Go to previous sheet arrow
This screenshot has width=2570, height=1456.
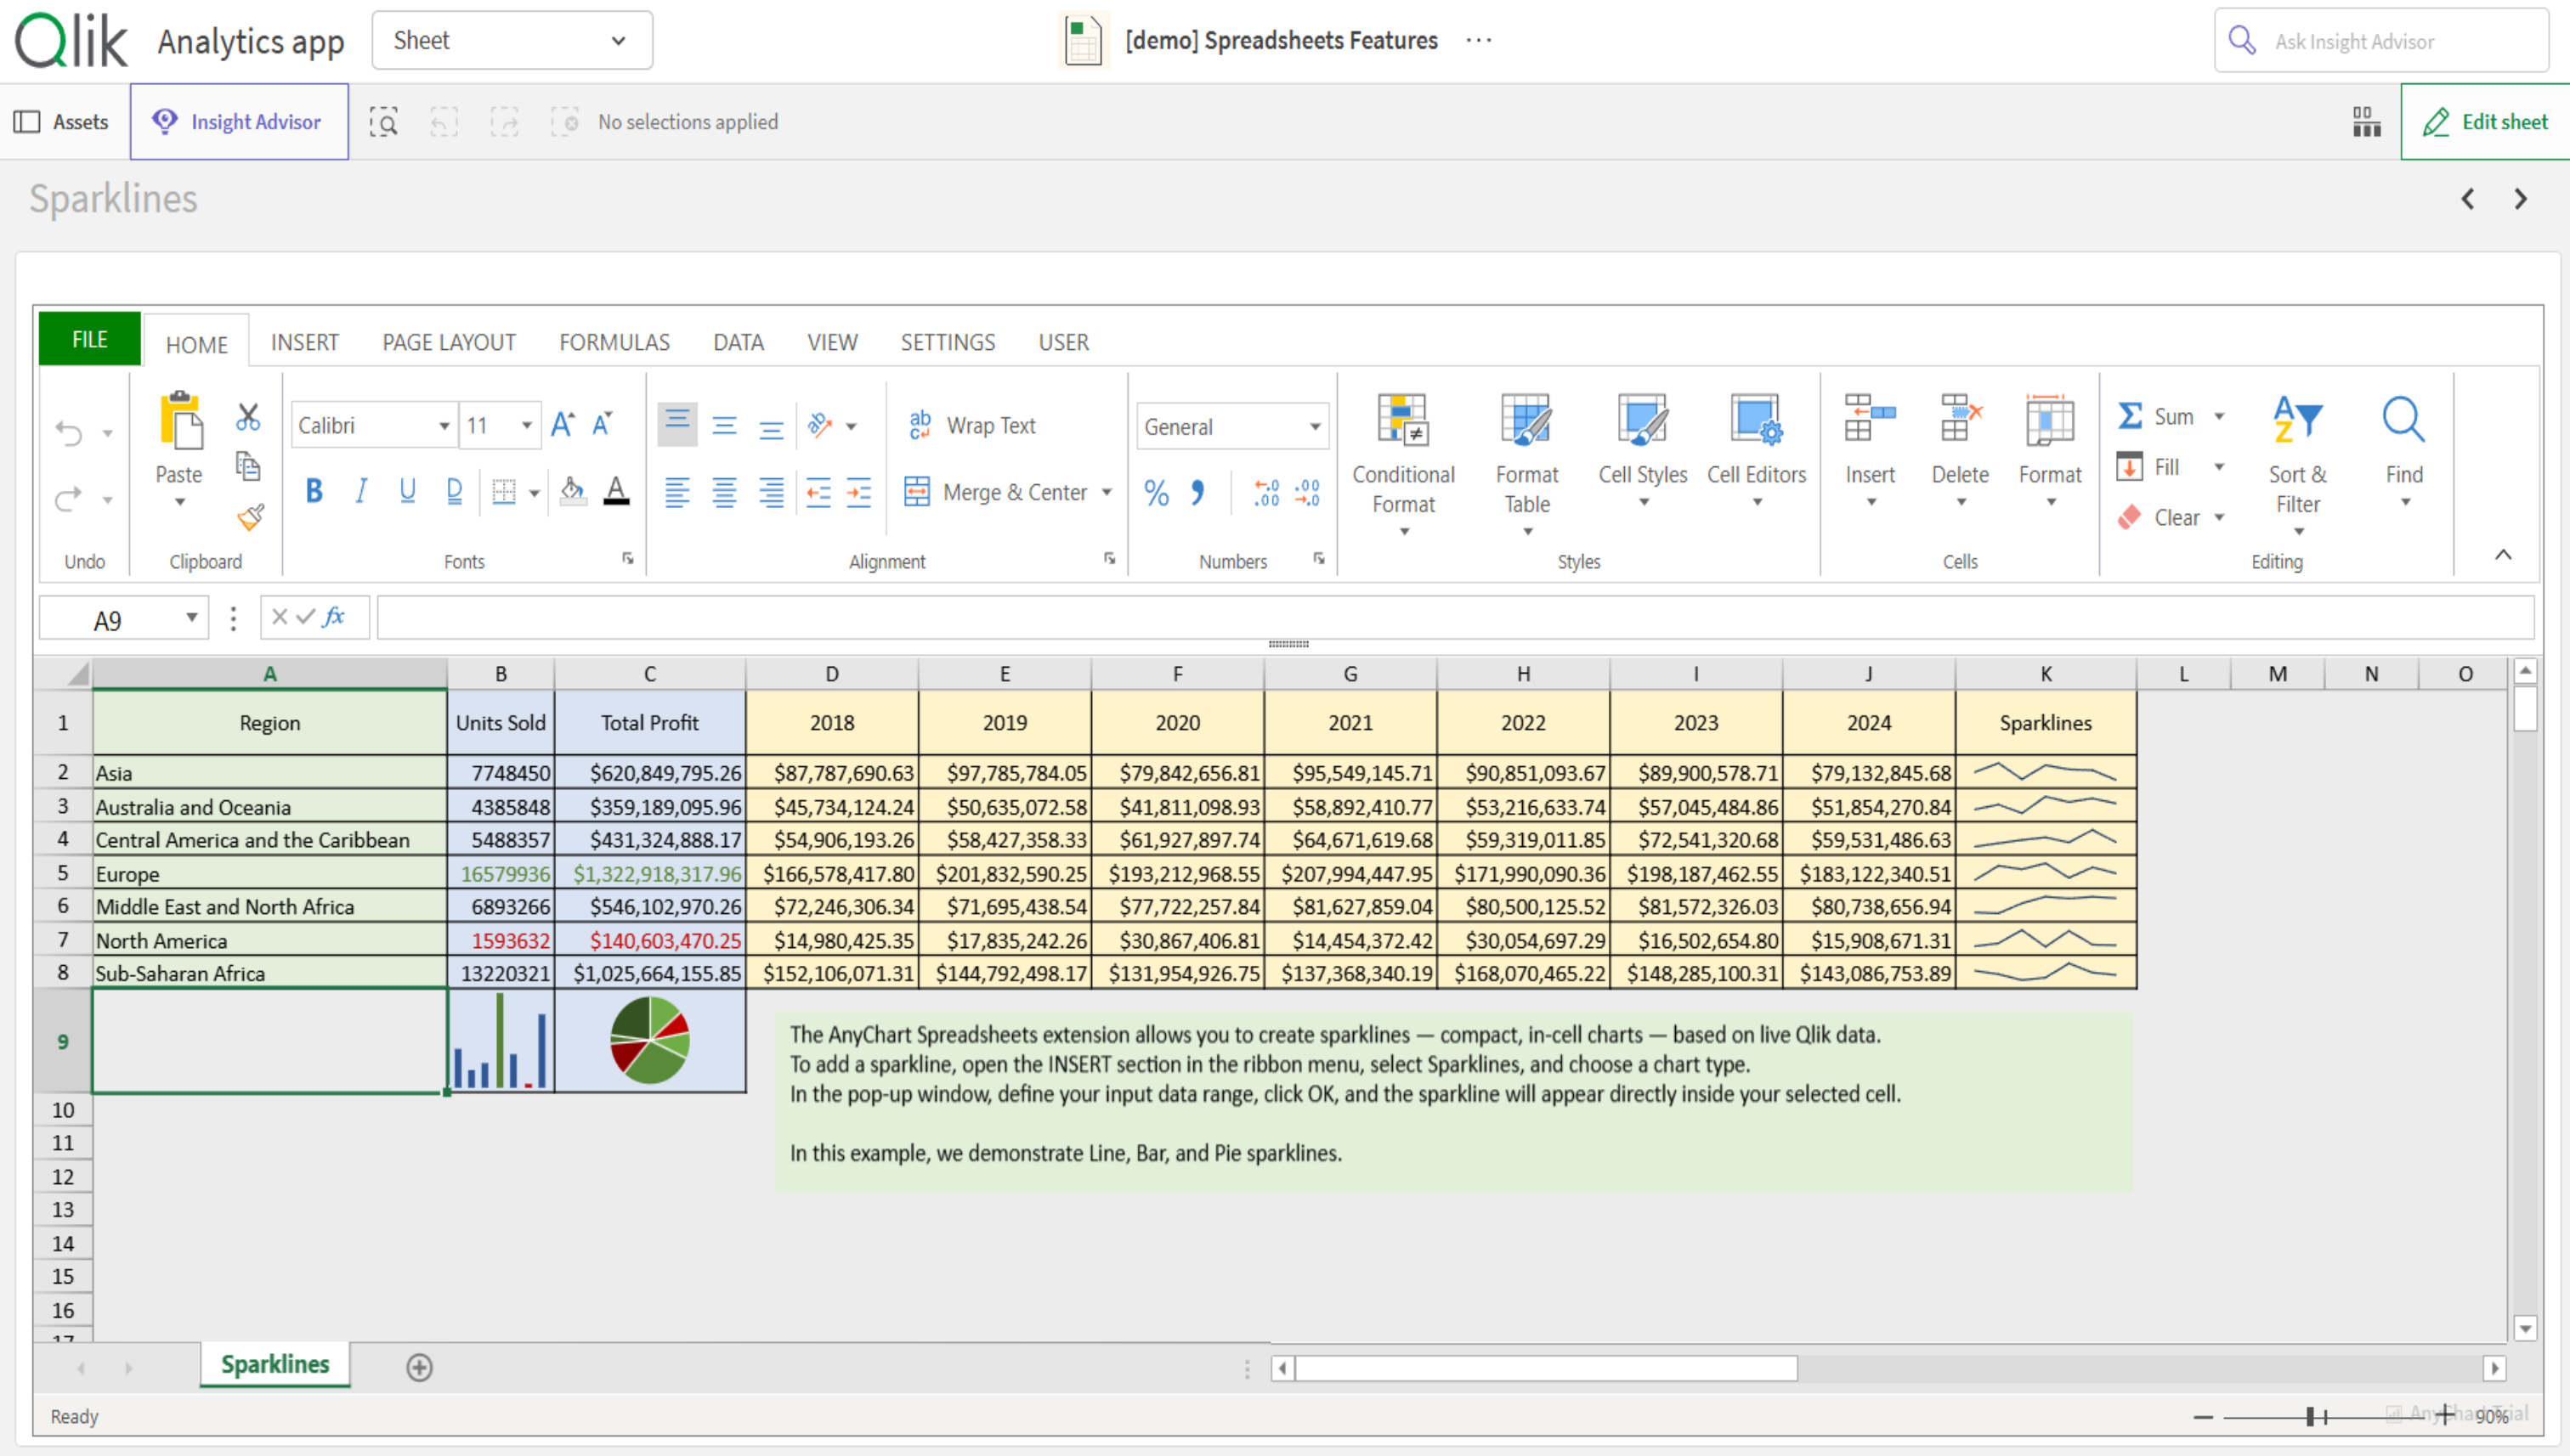tap(2468, 199)
